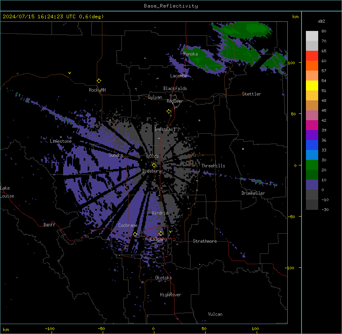Click the Banff town label
Screen dimensions: 342x334
(49, 225)
